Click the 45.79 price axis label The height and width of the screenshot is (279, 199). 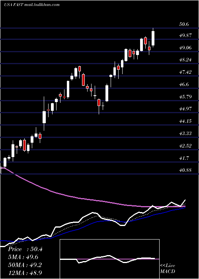point(185,97)
